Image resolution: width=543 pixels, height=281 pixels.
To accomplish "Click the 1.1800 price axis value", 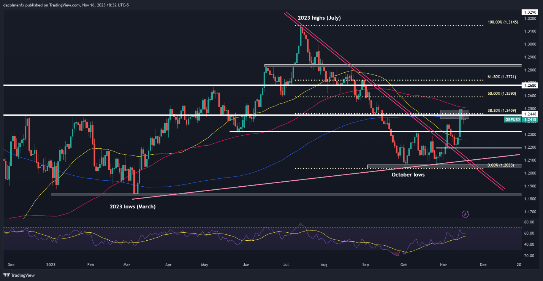I will click(x=530, y=199).
